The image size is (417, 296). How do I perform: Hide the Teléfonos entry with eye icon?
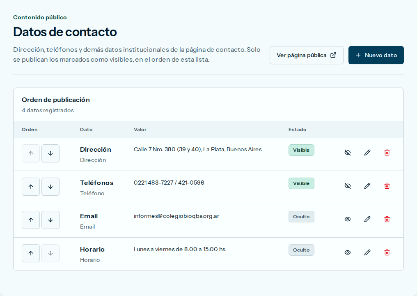tap(348, 186)
